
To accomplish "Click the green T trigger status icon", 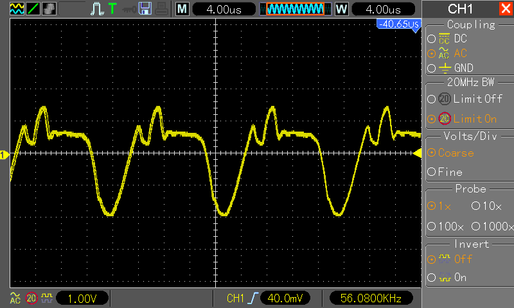I will 113,9.
